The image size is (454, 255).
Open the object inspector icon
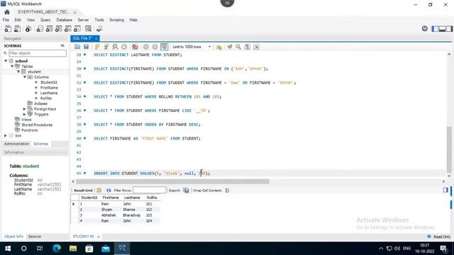pos(28,28)
